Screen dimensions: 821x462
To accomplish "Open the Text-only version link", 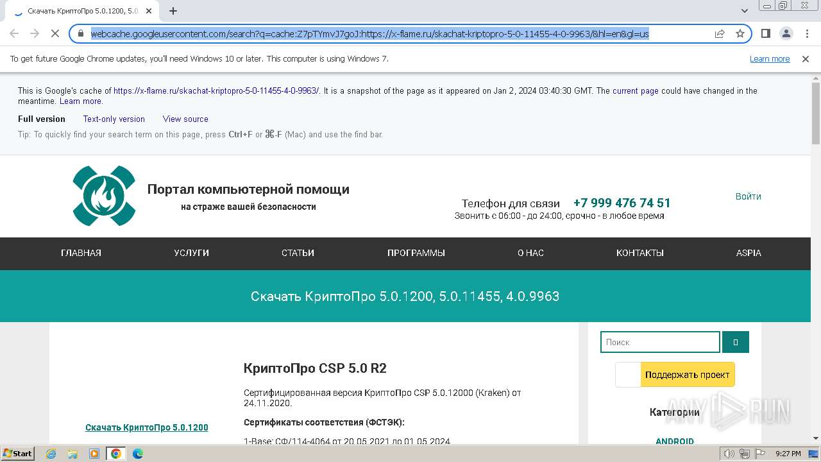I will [x=114, y=119].
